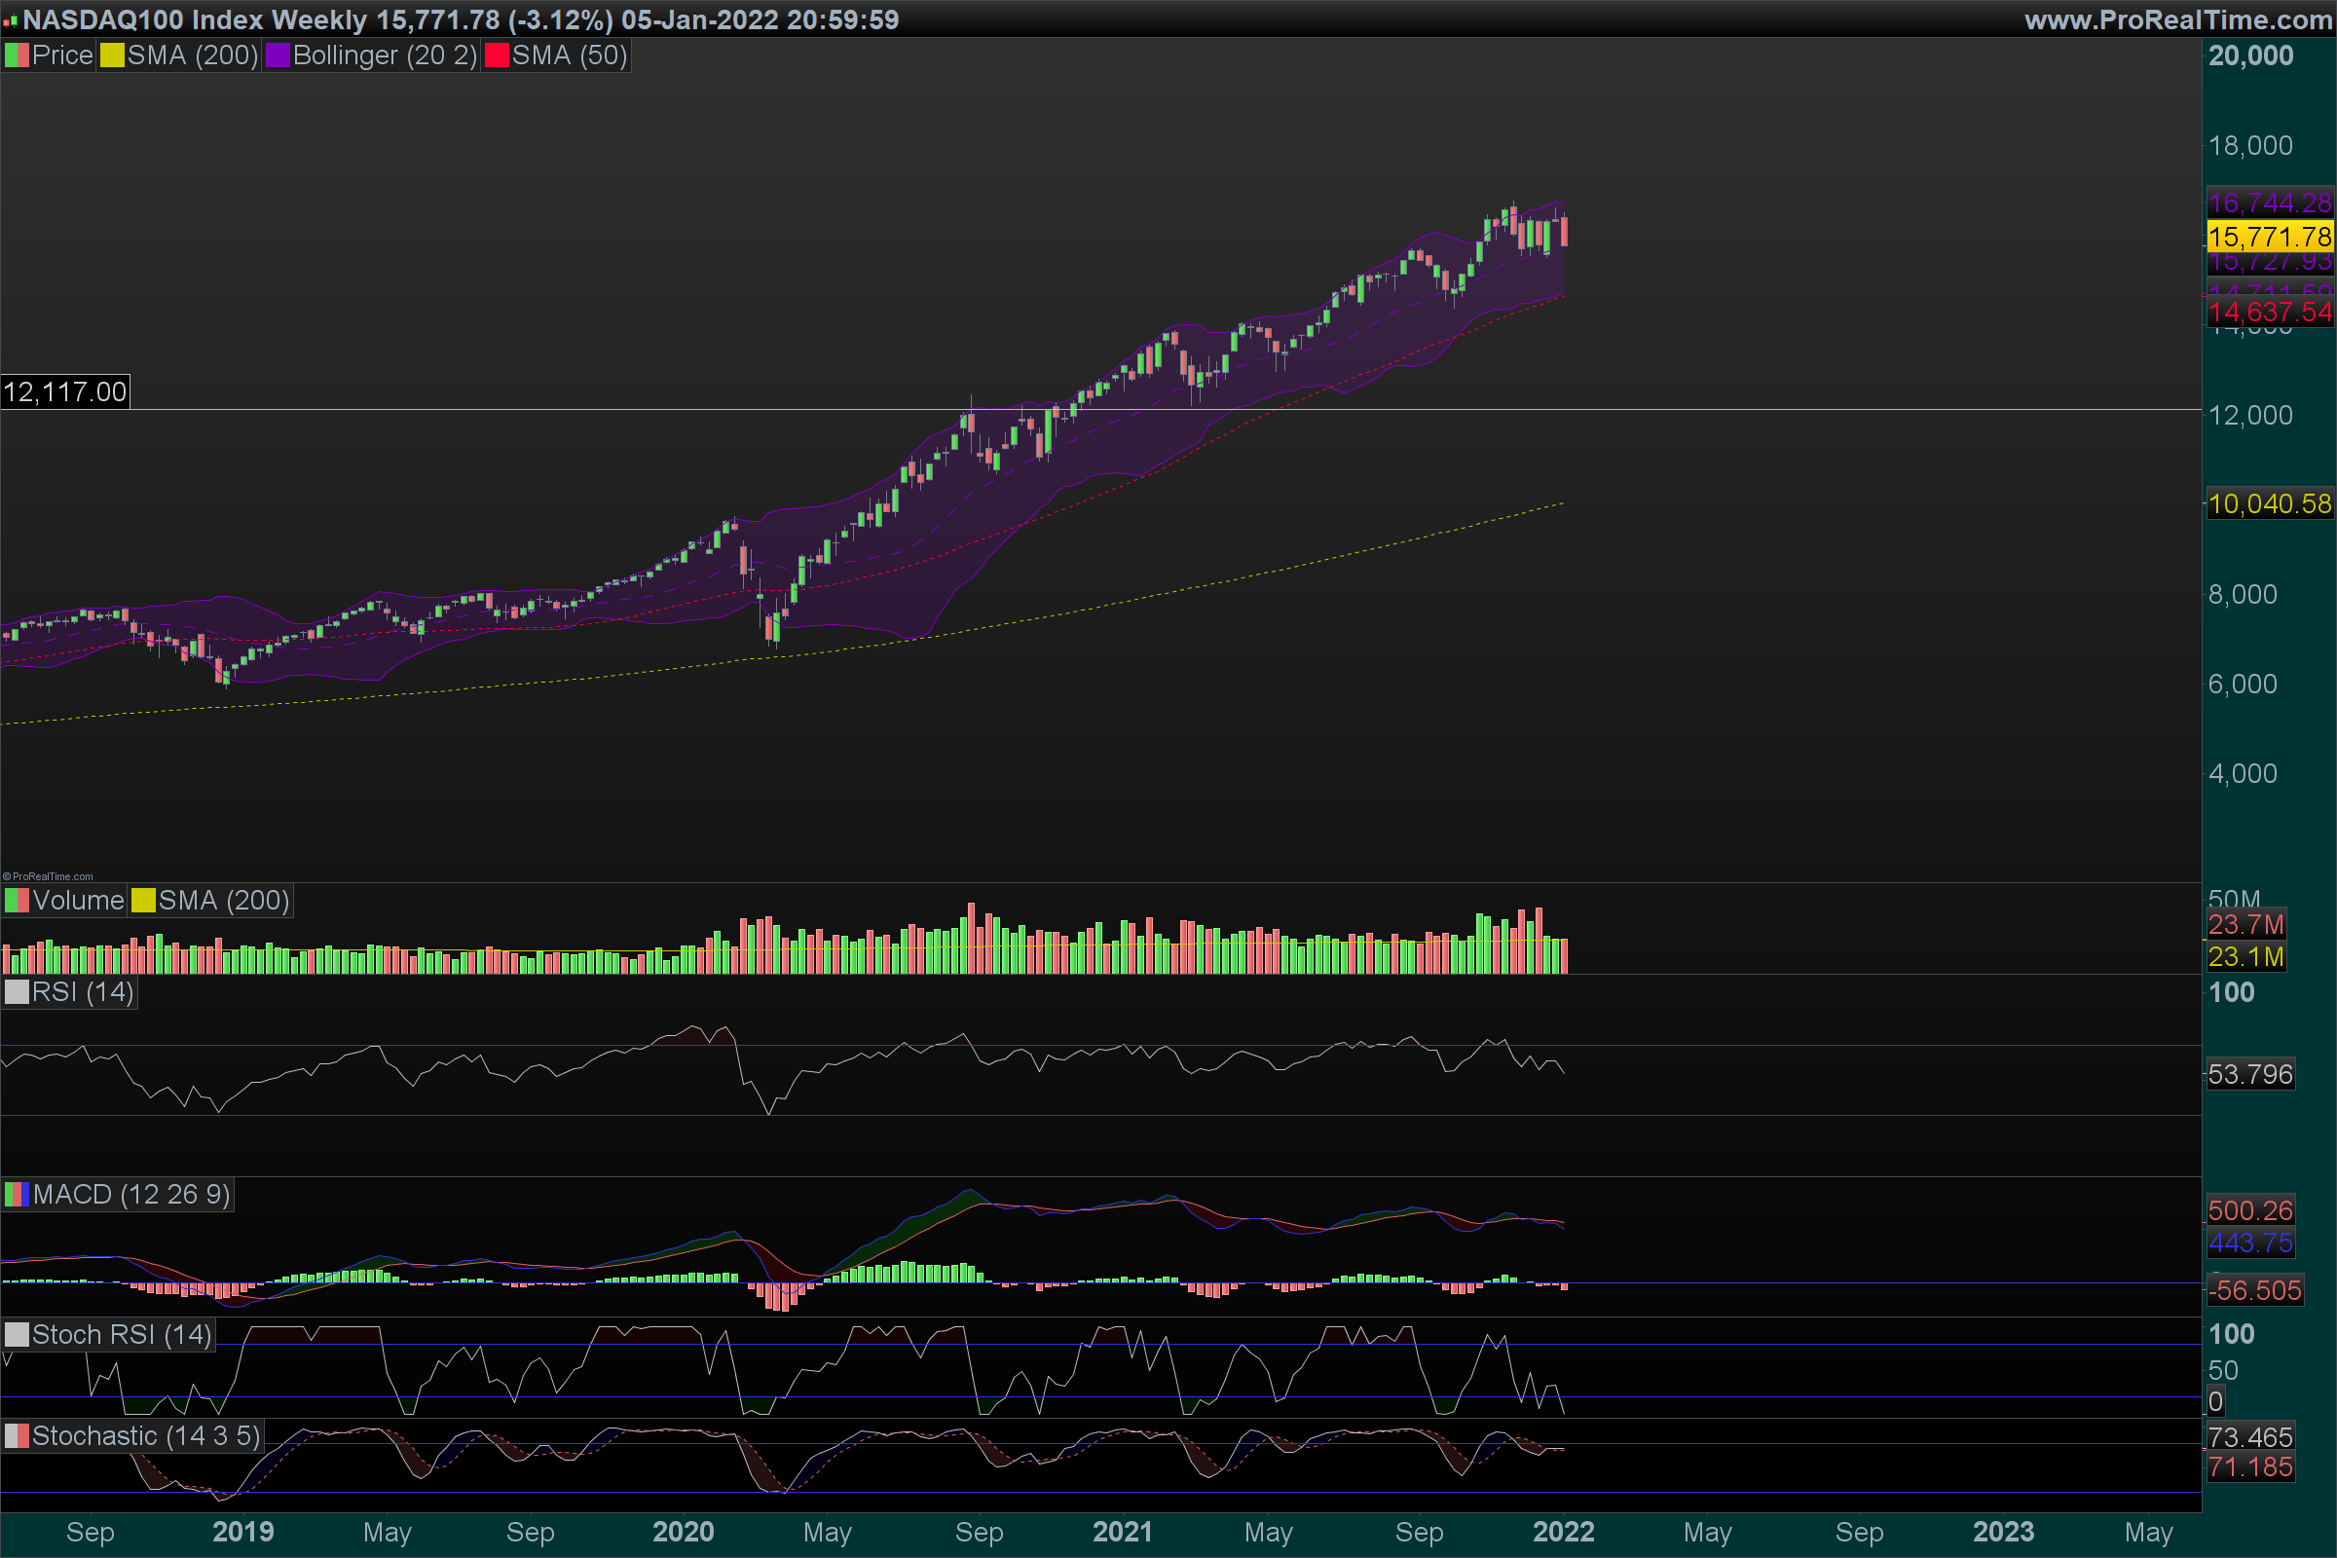Click the 12,117.00 horizontal line label
Image resolution: width=2337 pixels, height=1558 pixels.
tap(65, 392)
